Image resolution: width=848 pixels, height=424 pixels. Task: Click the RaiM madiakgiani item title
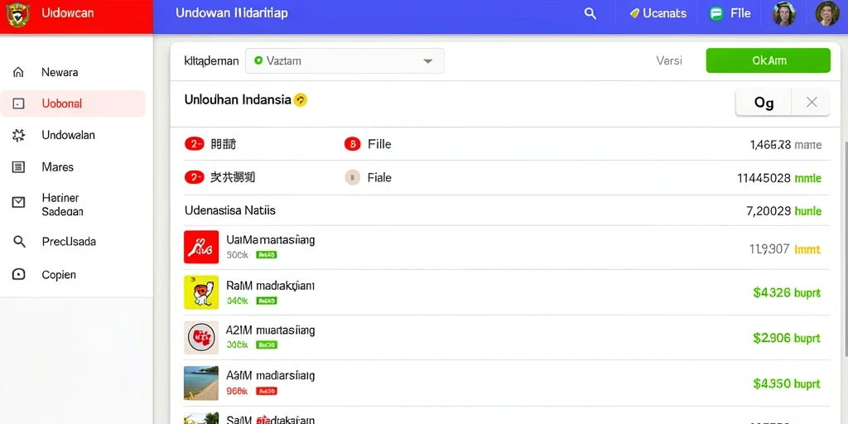(x=271, y=286)
